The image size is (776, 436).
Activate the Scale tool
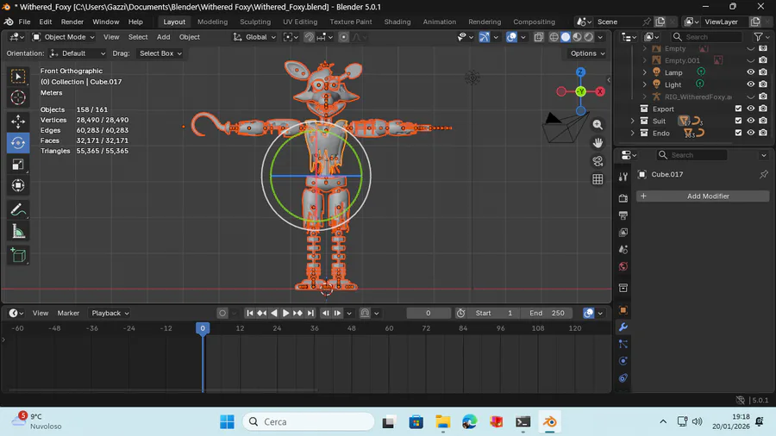(x=18, y=165)
